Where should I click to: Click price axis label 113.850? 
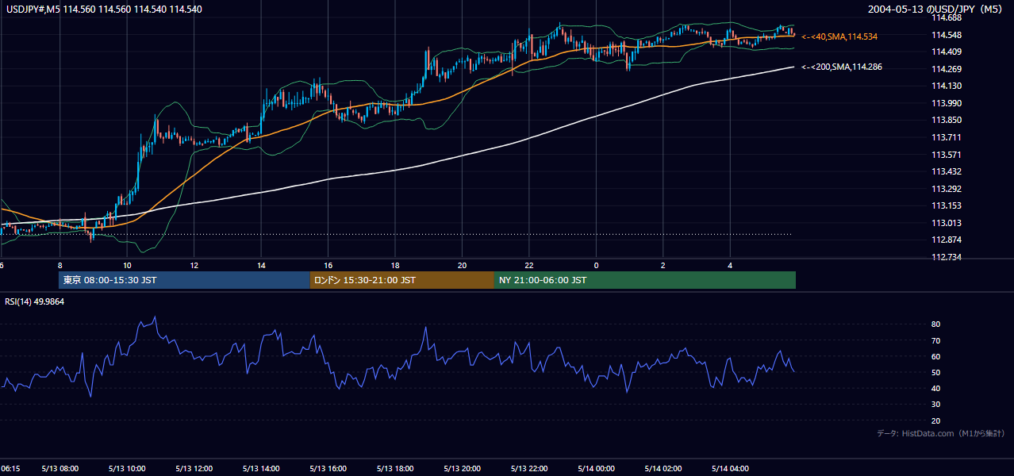coord(946,121)
